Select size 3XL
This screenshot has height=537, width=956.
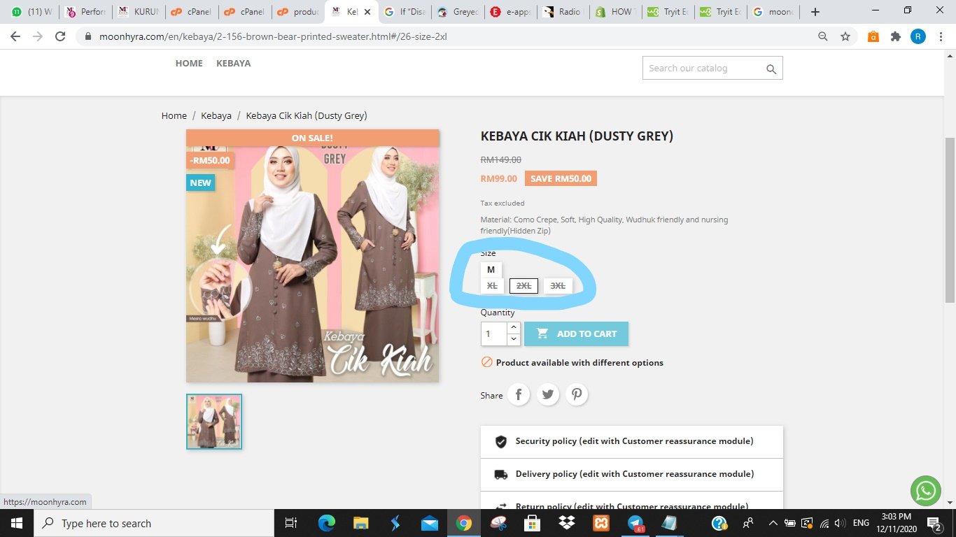click(558, 286)
